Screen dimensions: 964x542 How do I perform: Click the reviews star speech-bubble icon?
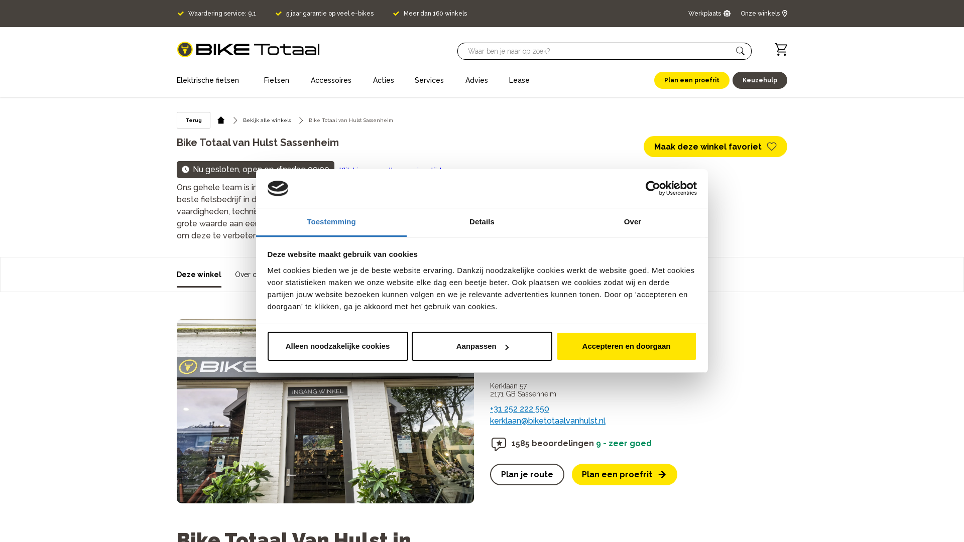pos(499,444)
